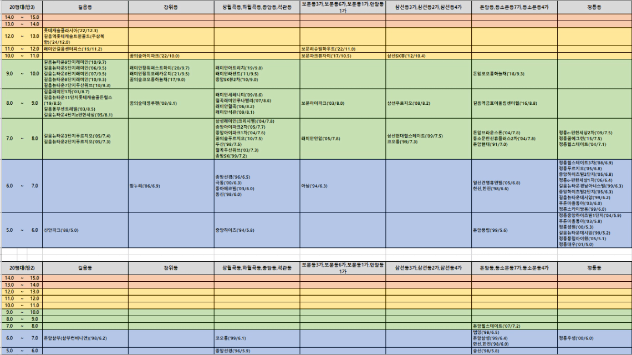Select 돈암동,동소문동7가,동소문동4가 header in 방2 table
This screenshot has height=355, width=632.
514,268
